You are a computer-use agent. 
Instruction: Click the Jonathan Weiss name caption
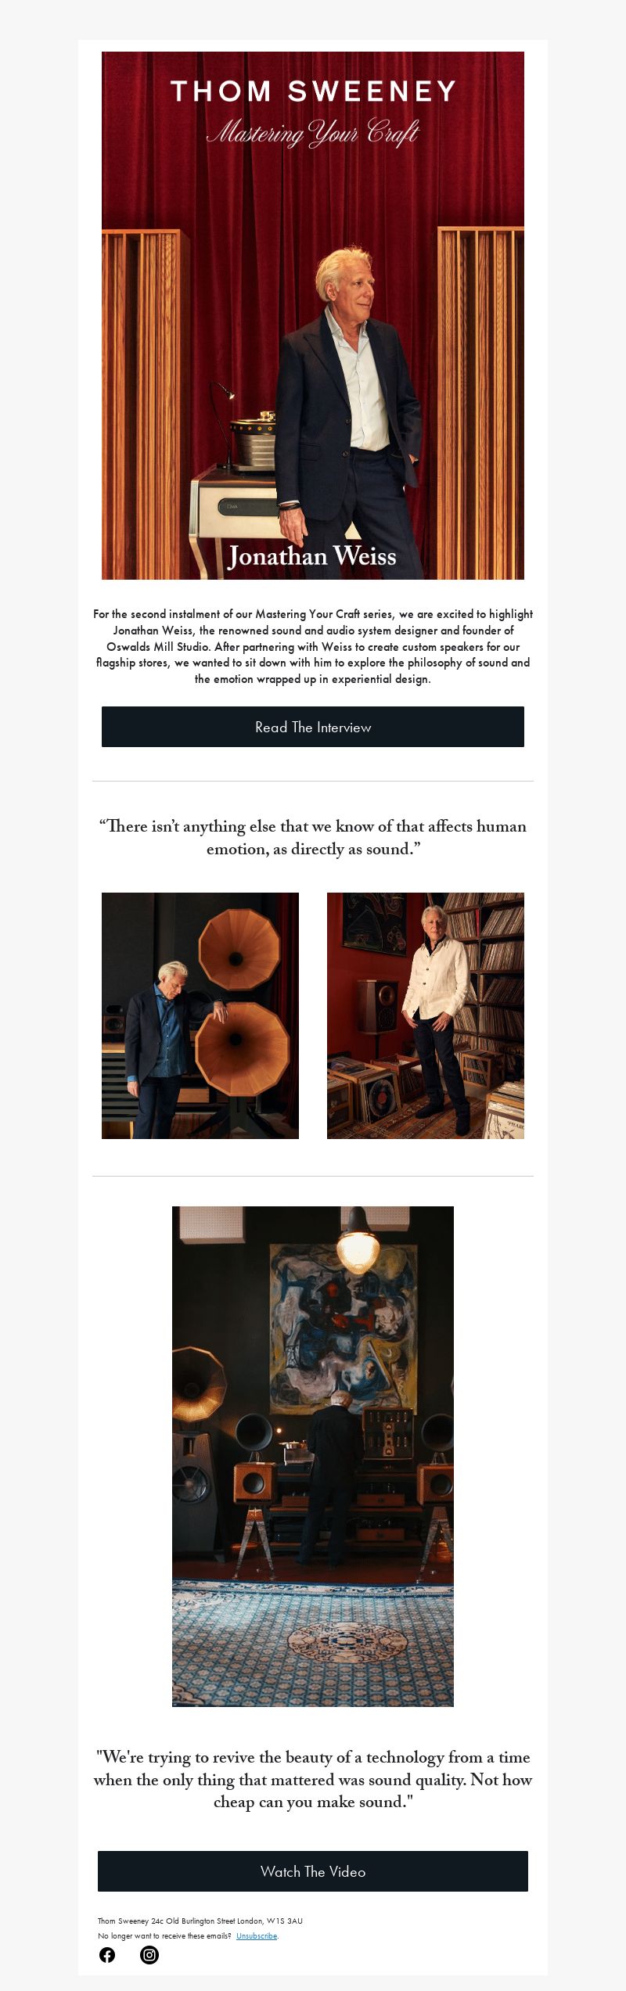point(312,556)
